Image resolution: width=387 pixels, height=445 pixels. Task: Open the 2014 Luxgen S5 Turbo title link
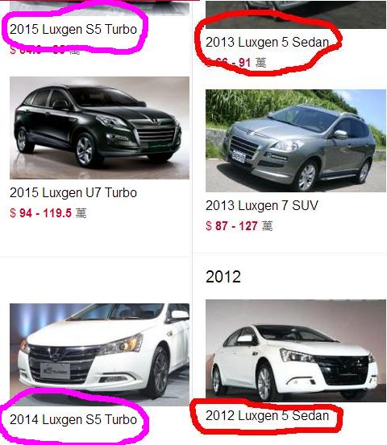click(73, 419)
